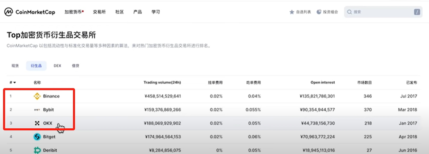The image size is (429, 154).
Task: Click the OKX logo icon
Action: [37, 123]
